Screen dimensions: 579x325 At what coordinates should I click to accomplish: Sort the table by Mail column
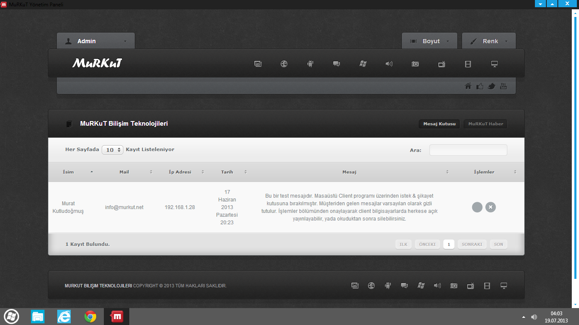click(127, 172)
